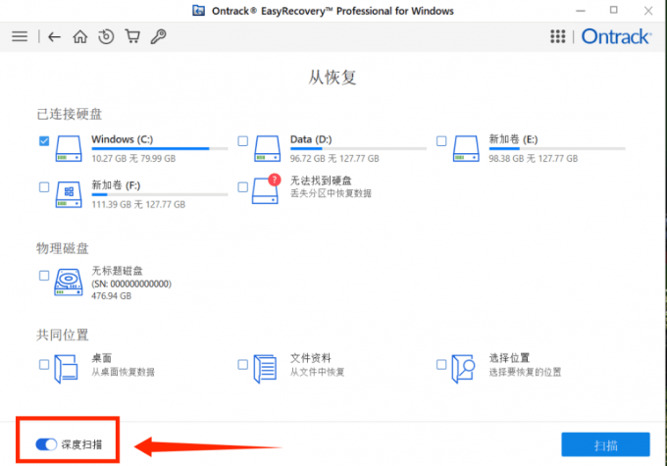Check the 无法找到硬盘 checkbox

pyautogui.click(x=242, y=186)
